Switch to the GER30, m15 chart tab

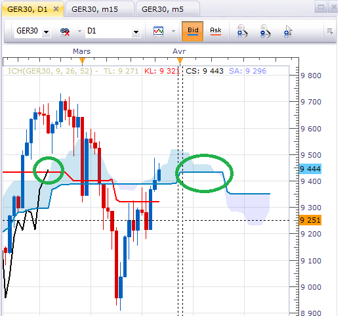100,9
